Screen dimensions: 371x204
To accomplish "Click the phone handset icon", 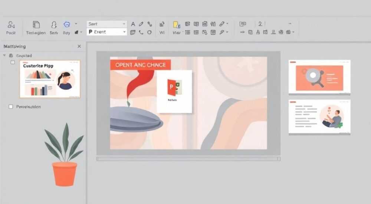I will pos(141,32).
